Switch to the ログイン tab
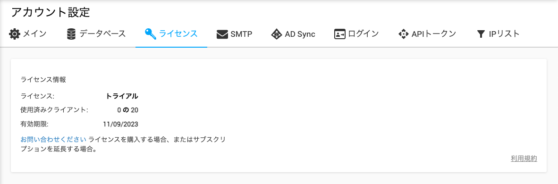Screen dimensions: 558x184 pyautogui.click(x=356, y=34)
